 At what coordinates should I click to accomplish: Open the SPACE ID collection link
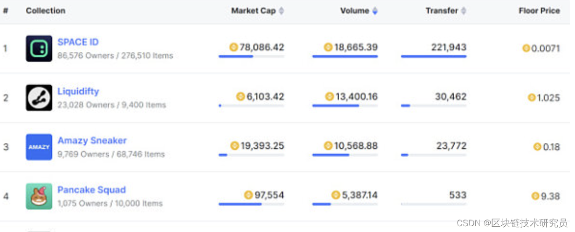point(78,42)
